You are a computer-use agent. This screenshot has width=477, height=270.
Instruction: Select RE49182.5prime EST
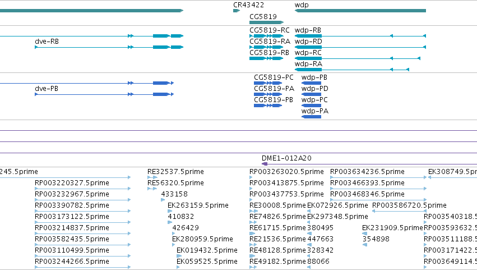click(x=277, y=262)
